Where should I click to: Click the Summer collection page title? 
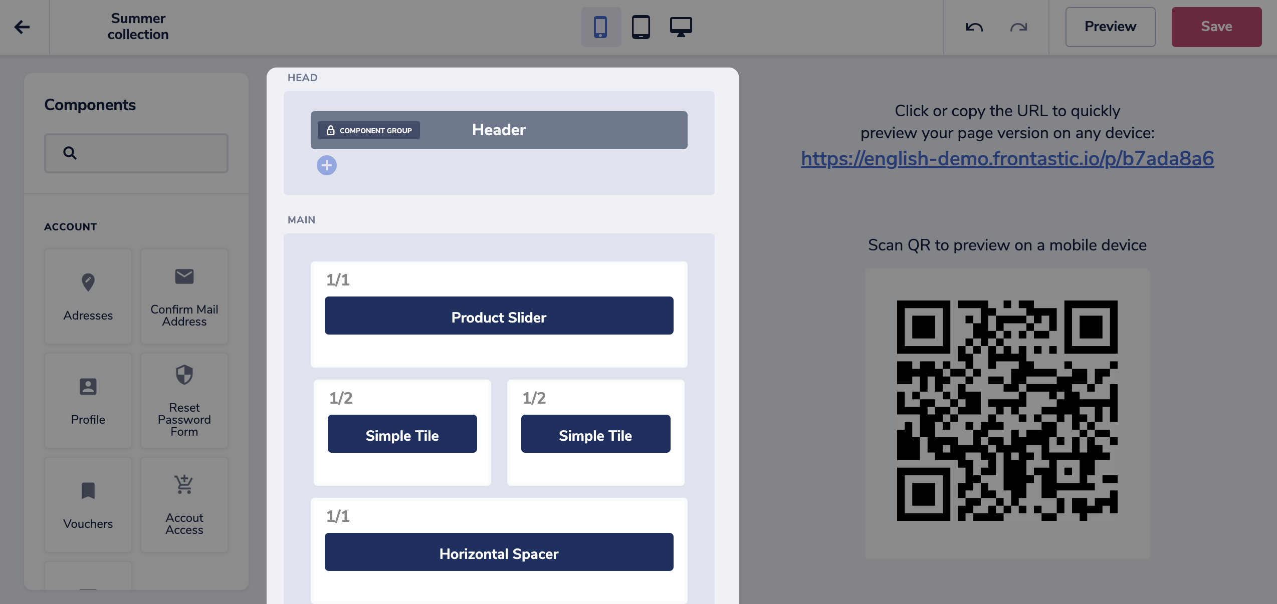138,27
